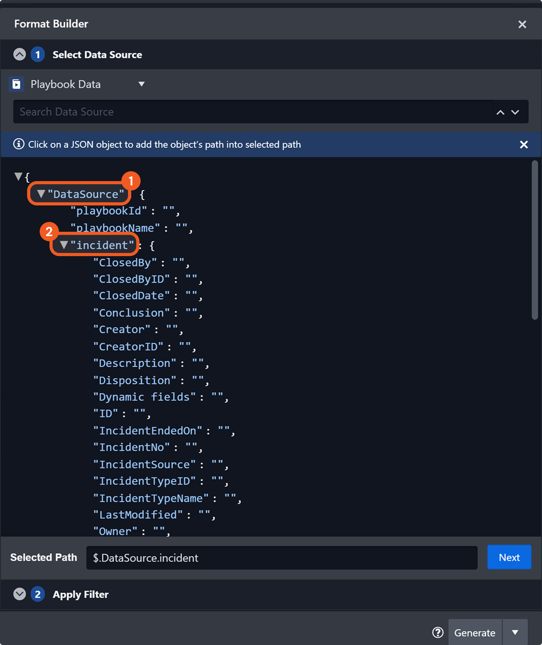
Task: Collapse the root JSON object triangle
Action: 18,176
